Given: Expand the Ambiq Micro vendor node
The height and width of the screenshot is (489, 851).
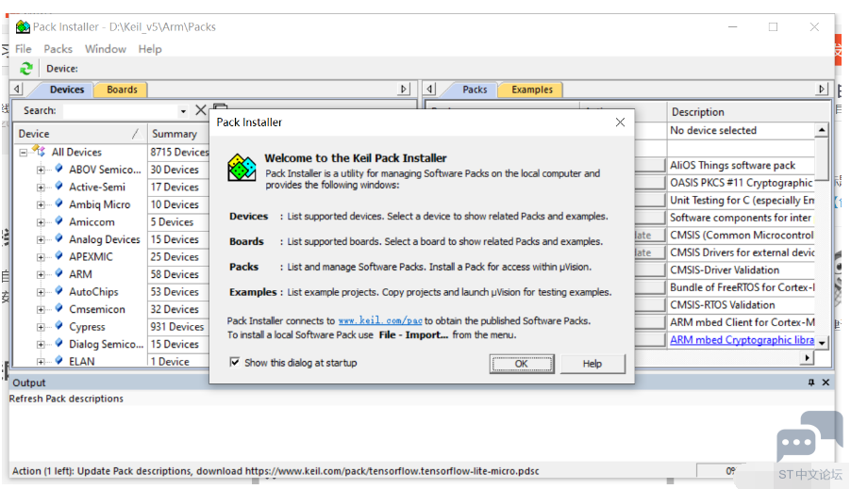Looking at the screenshot, I should click(41, 204).
